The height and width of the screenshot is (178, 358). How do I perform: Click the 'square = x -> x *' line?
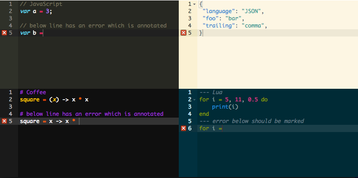pos(48,121)
